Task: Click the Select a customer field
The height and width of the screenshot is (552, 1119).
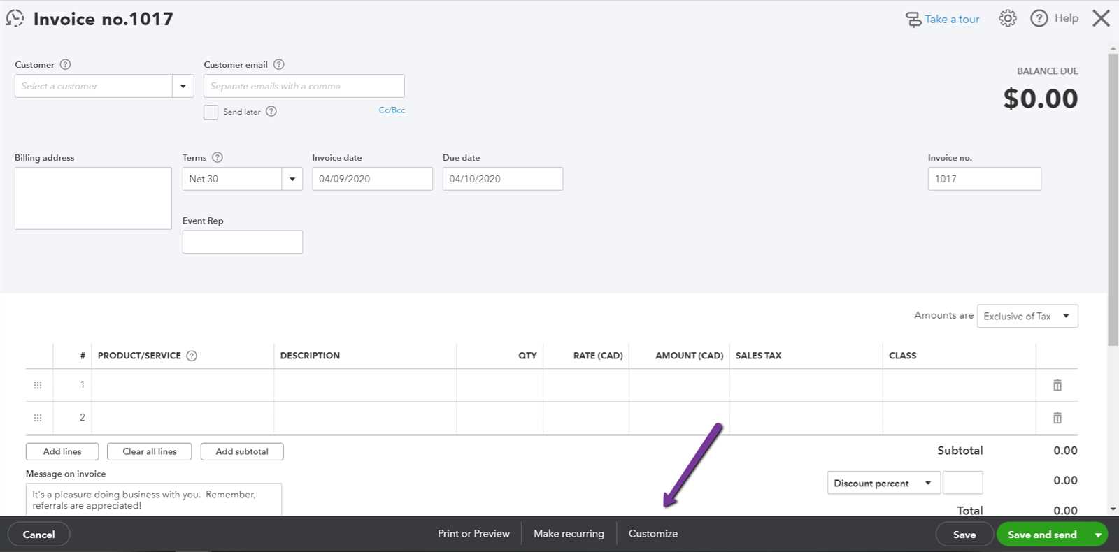Action: click(x=94, y=86)
